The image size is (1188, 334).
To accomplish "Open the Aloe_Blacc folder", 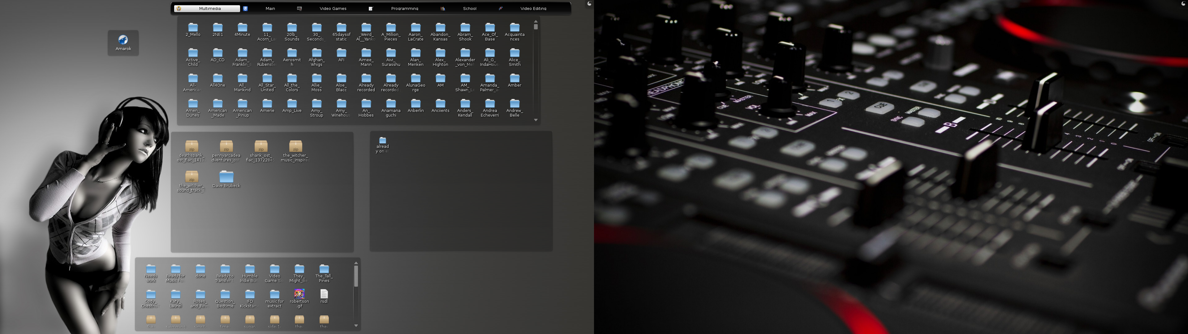I will tap(341, 82).
